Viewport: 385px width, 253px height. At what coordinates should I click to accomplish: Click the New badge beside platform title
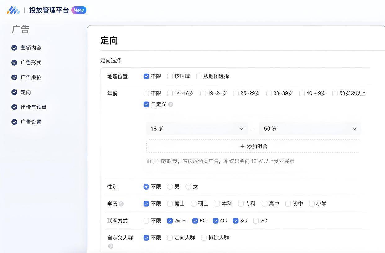coord(79,10)
